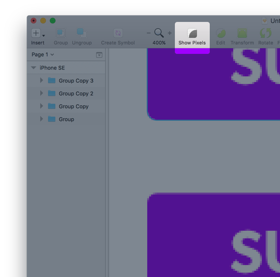
Task: Expand the Group Copy 2 layer
Action: click(x=42, y=93)
